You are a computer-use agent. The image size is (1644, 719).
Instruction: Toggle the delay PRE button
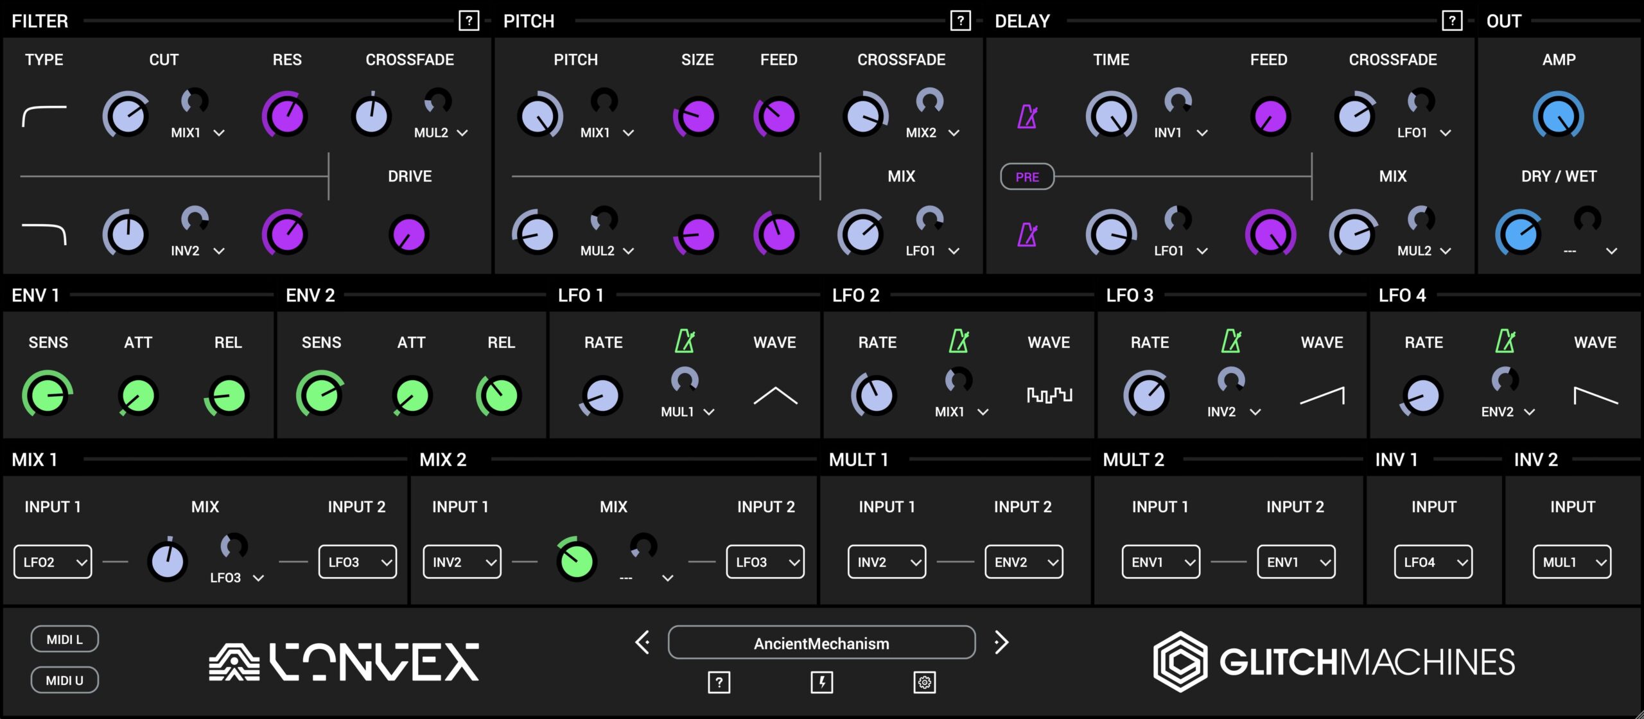tap(1027, 177)
